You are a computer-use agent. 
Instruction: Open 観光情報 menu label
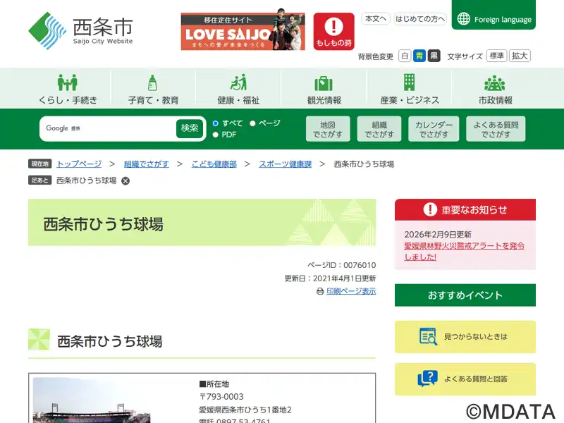coord(324,100)
